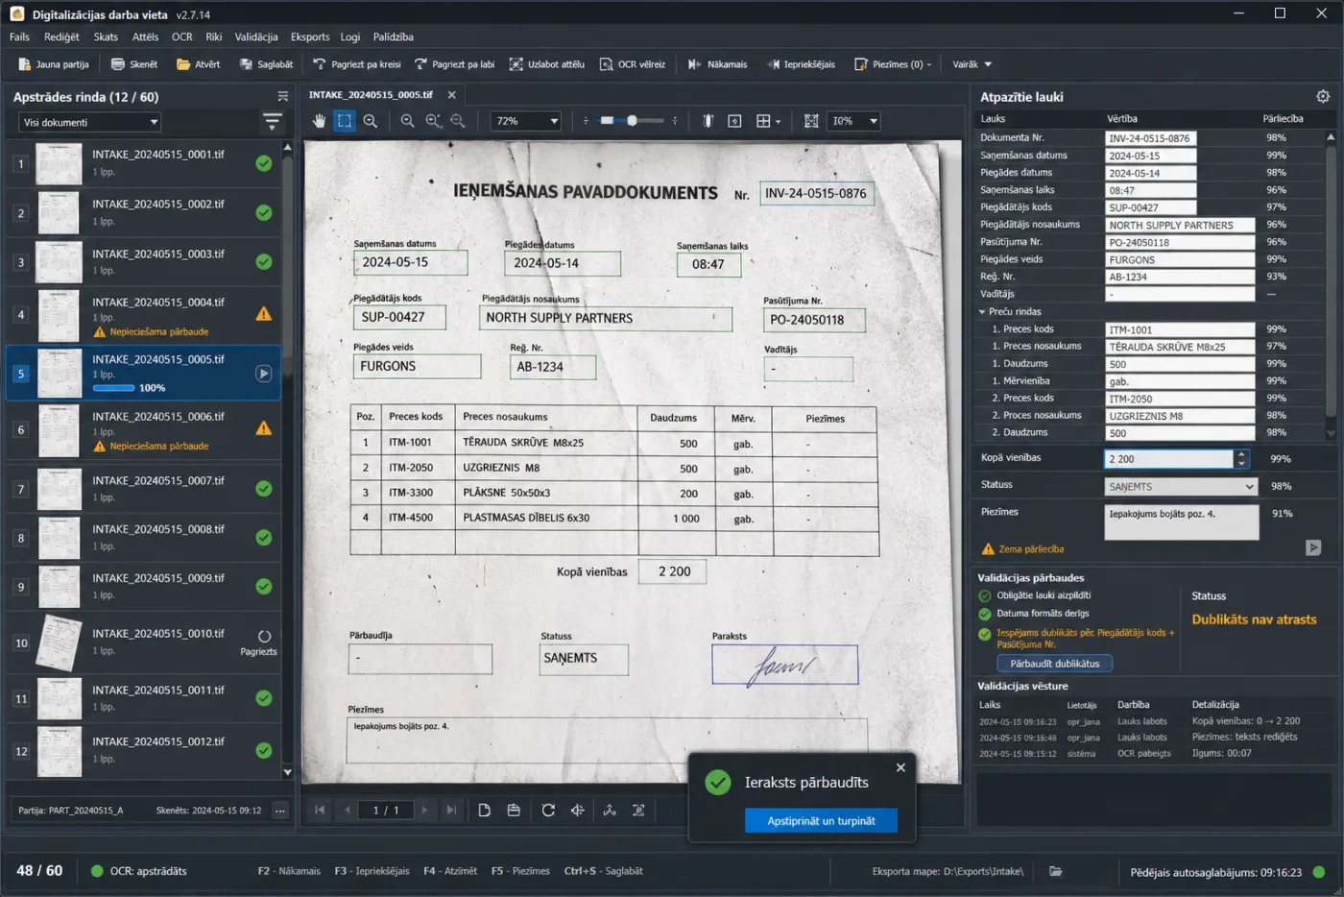Click the queue filter icon beside Visi dokumenti

click(x=273, y=122)
